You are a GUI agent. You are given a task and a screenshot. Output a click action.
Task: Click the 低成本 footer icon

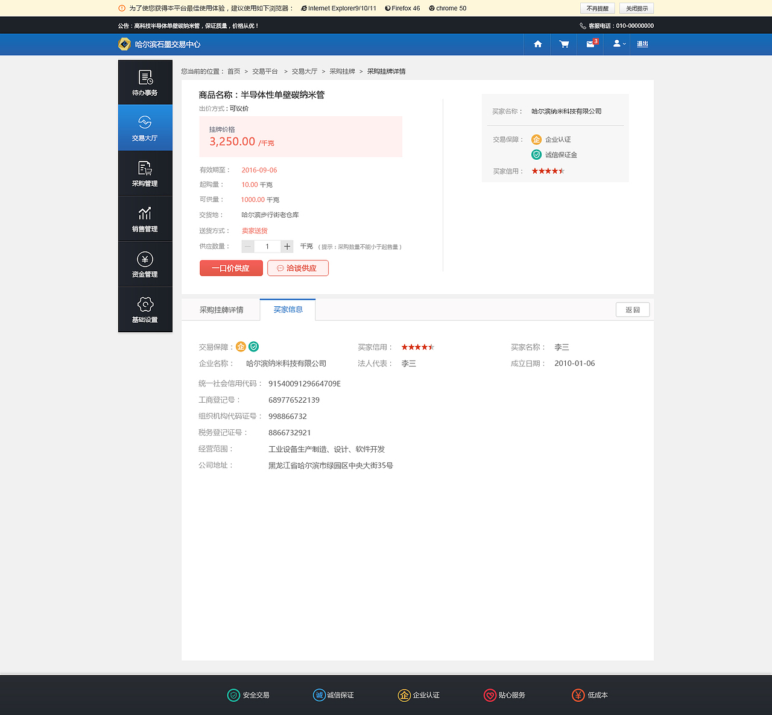578,695
